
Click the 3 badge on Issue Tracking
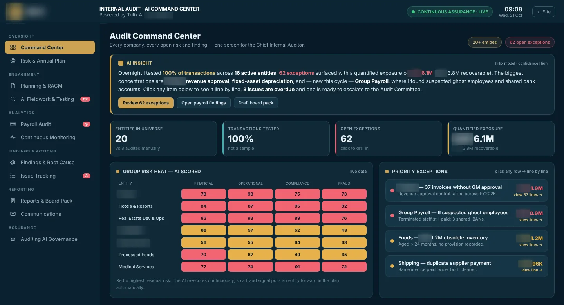pyautogui.click(x=87, y=176)
